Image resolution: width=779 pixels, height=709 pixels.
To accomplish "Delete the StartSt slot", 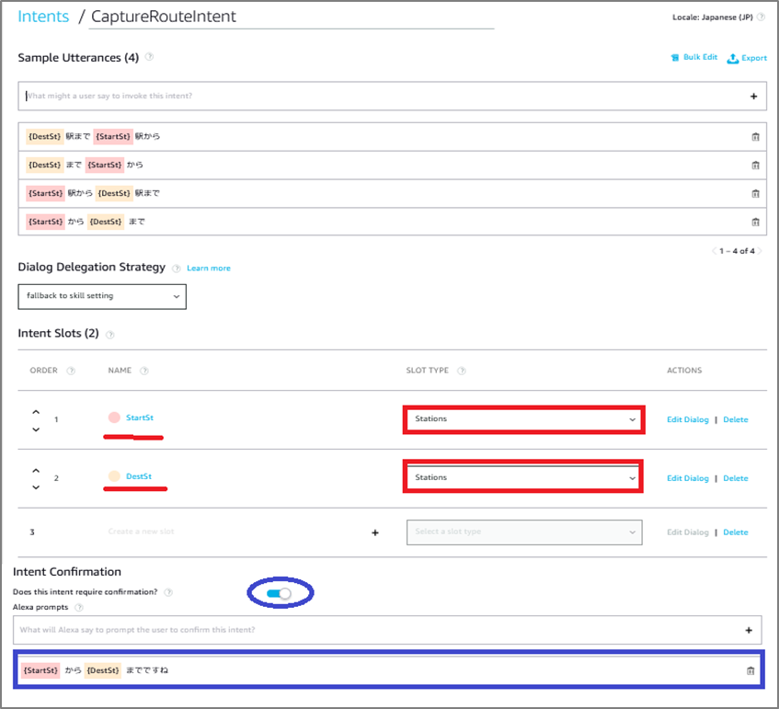I will pyautogui.click(x=735, y=420).
